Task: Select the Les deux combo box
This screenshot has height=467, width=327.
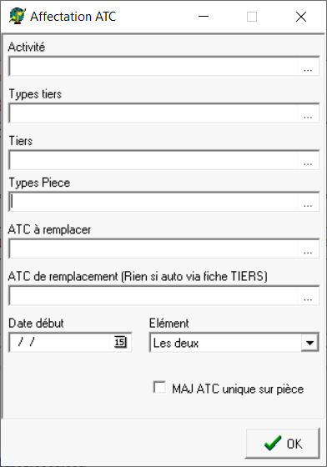Action: pos(234,343)
